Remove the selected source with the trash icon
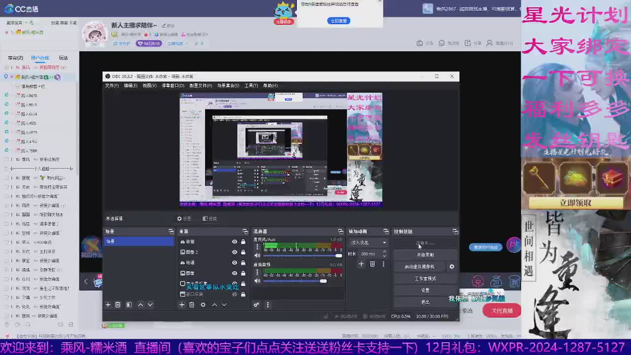This screenshot has width=631, height=355. click(192, 305)
